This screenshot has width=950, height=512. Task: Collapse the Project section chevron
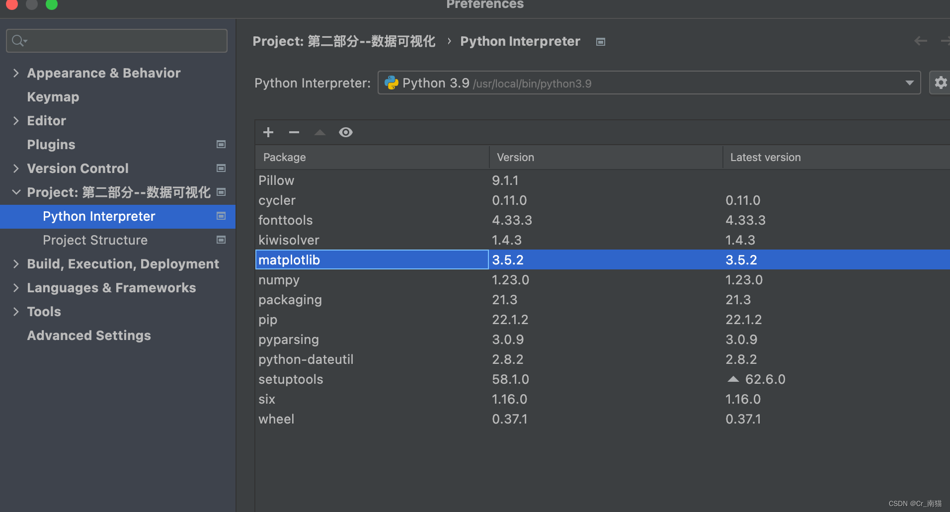coord(16,192)
